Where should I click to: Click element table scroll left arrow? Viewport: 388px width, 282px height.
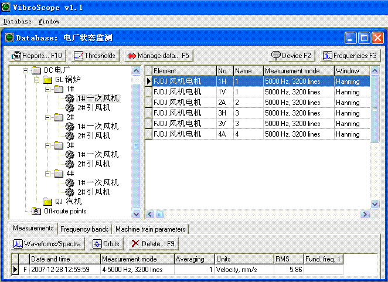[x=150, y=215]
